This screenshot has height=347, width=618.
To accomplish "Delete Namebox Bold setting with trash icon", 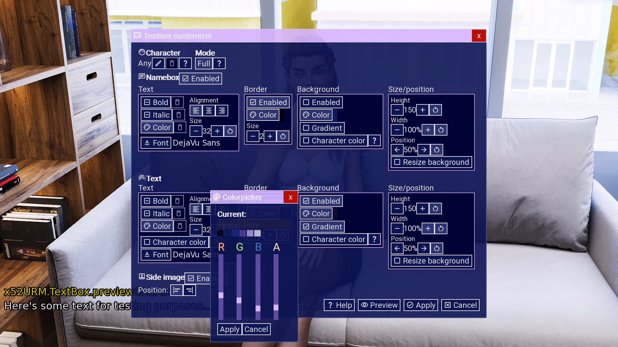I will [x=177, y=102].
